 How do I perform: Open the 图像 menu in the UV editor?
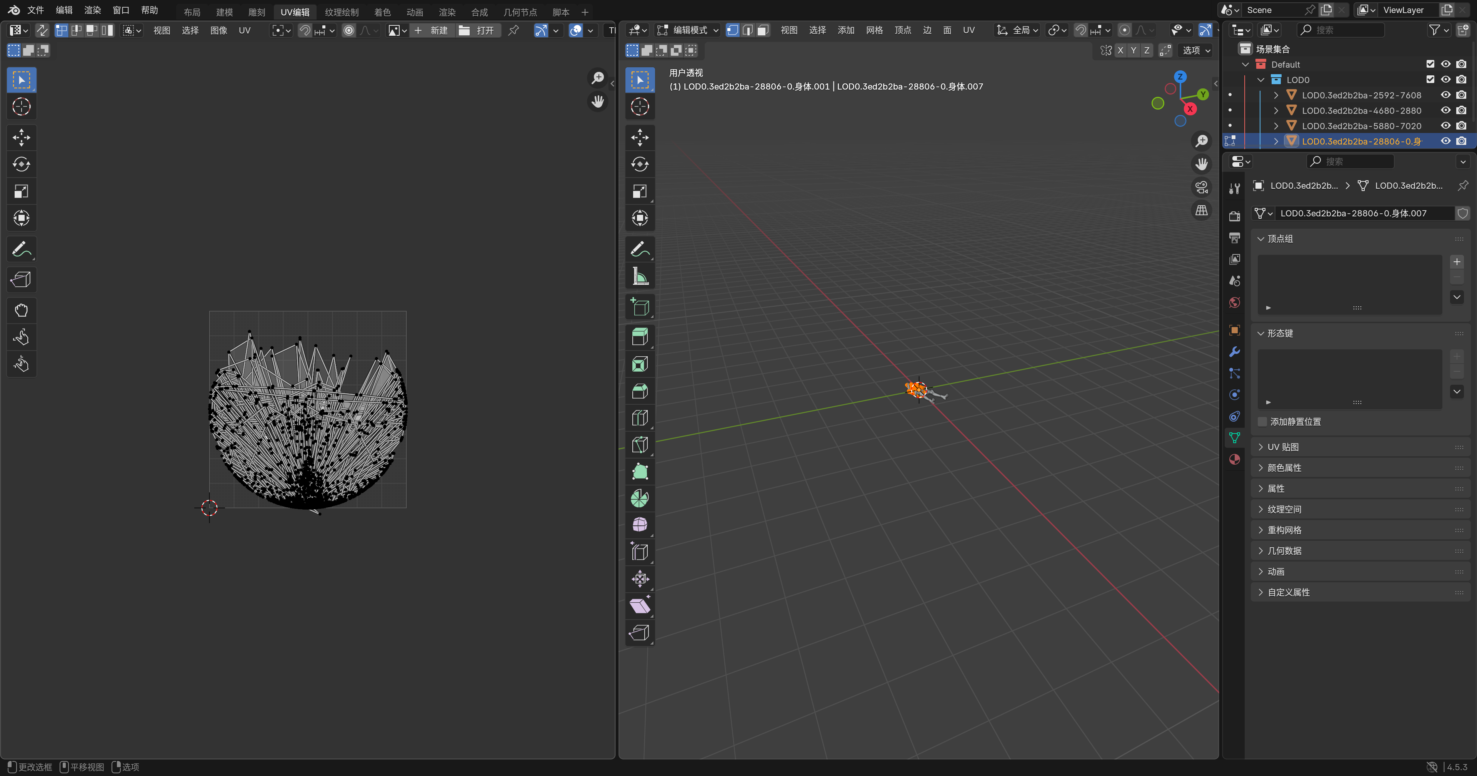[x=218, y=30]
